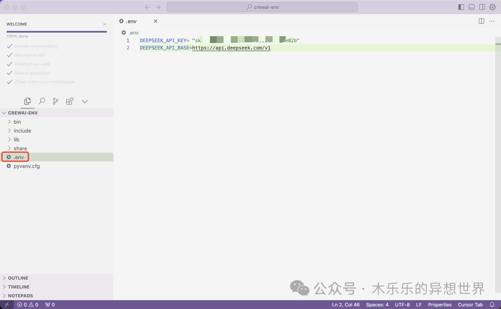501x309 pixels.
Task: Click the Prompt an edit checklist item
Action: coord(32,64)
